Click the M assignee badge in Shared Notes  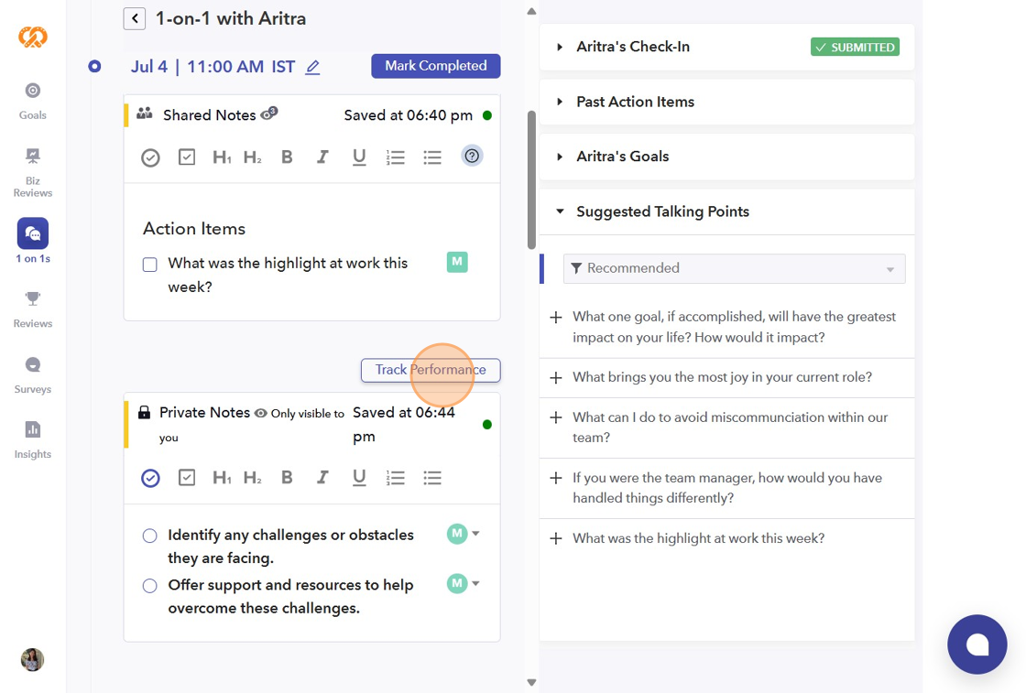(457, 262)
